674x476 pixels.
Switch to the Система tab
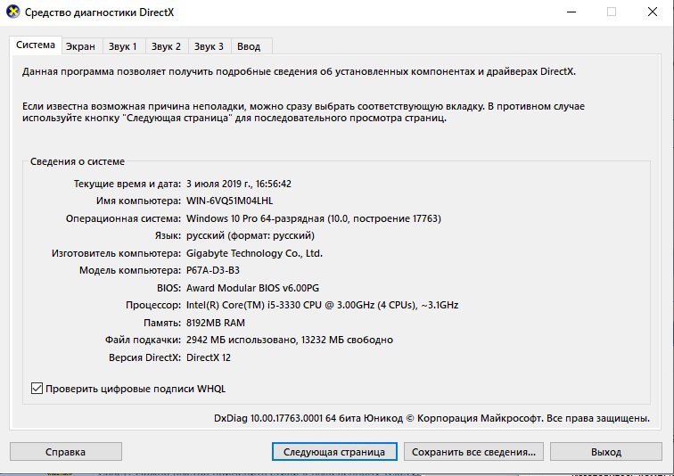pos(36,45)
